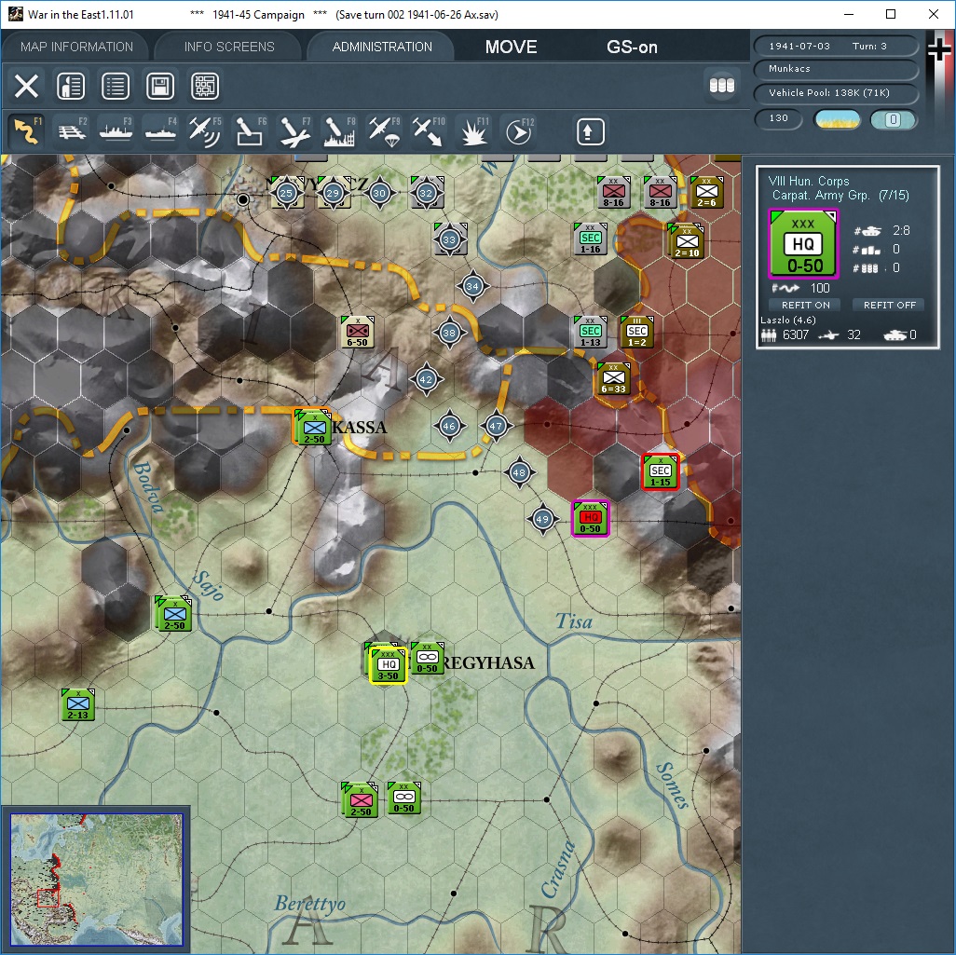Click movement path marker 48
The image size is (956, 955).
(519, 472)
